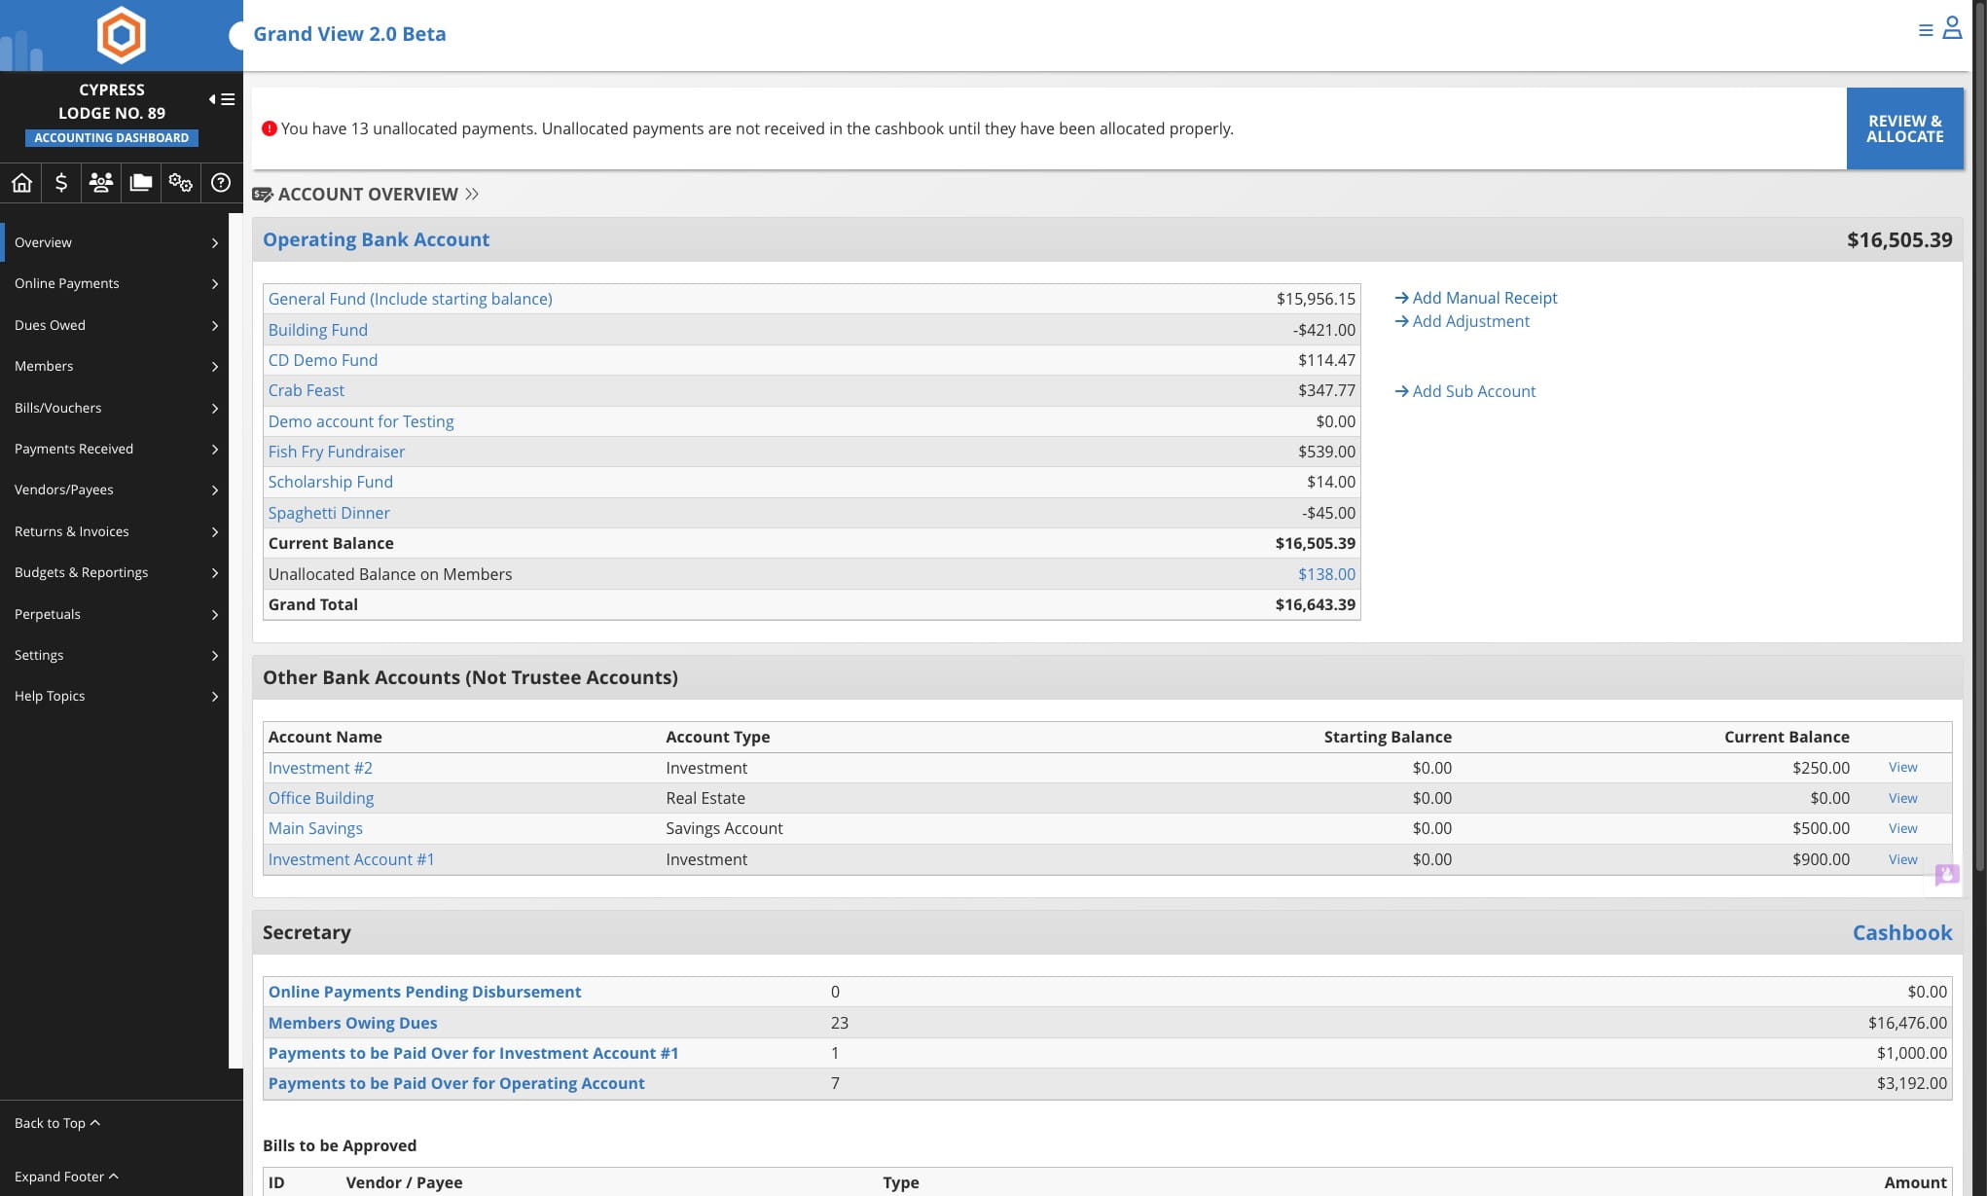This screenshot has height=1196, width=1987.
Task: Open the Cashbook link in Secretary section
Action: [x=1901, y=932]
